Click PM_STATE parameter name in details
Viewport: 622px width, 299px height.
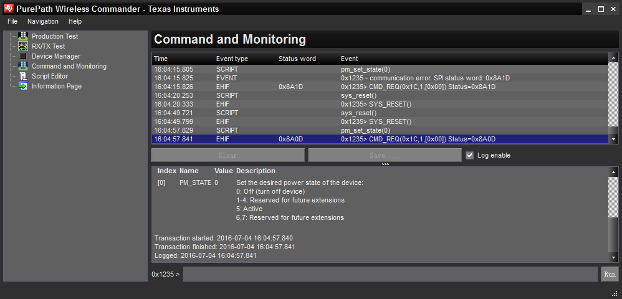pyautogui.click(x=195, y=183)
